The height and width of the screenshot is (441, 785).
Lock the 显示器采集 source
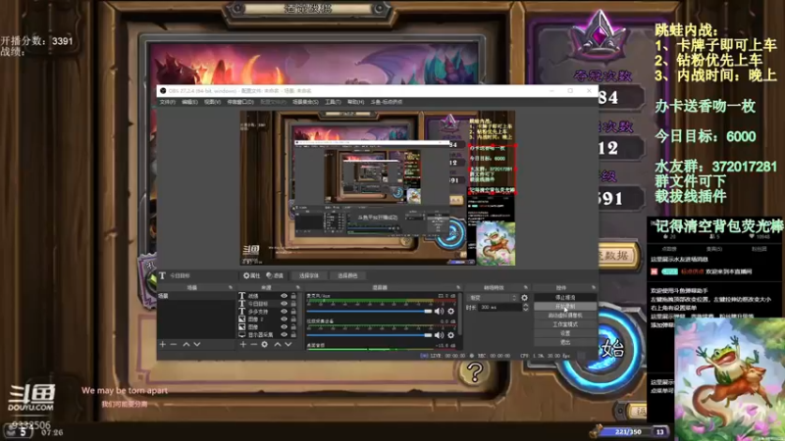[293, 334]
